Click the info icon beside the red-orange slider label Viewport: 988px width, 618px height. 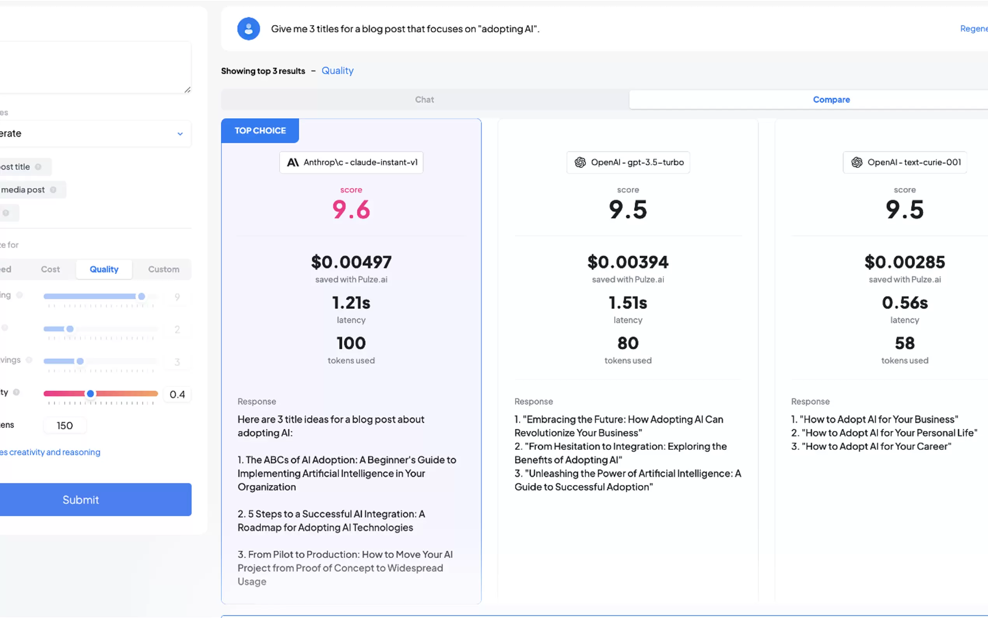[16, 392]
